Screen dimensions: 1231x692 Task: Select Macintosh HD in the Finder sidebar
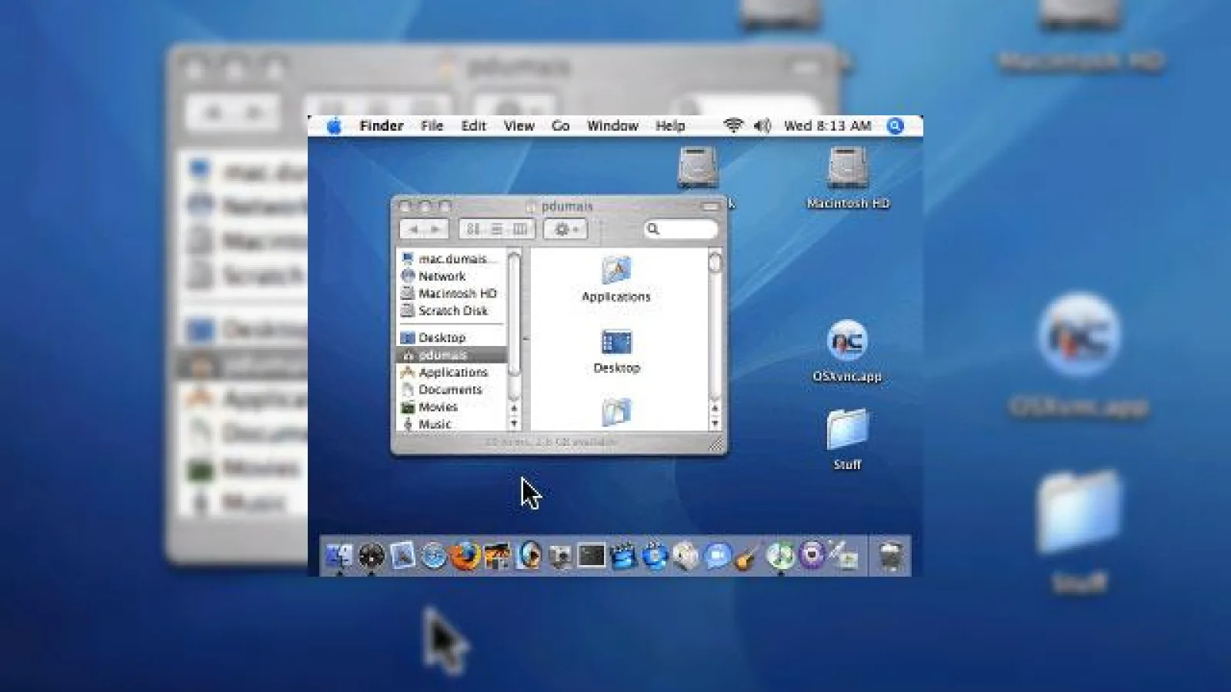[452, 293]
